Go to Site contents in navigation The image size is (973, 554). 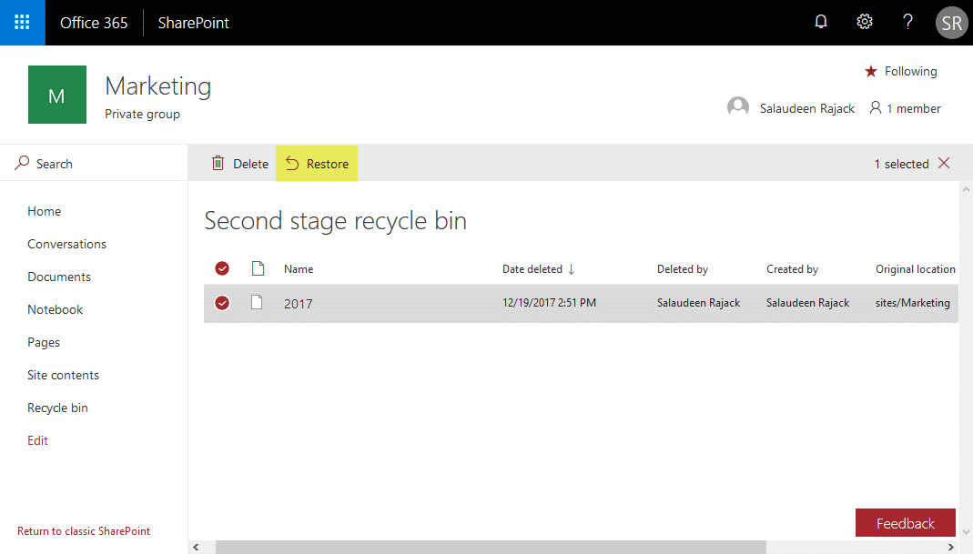click(63, 374)
